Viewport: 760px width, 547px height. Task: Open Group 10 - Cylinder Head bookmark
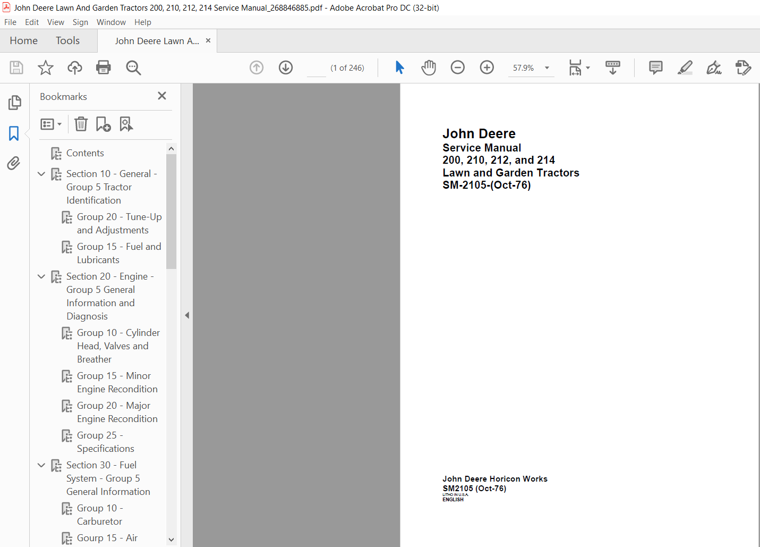[x=118, y=346]
